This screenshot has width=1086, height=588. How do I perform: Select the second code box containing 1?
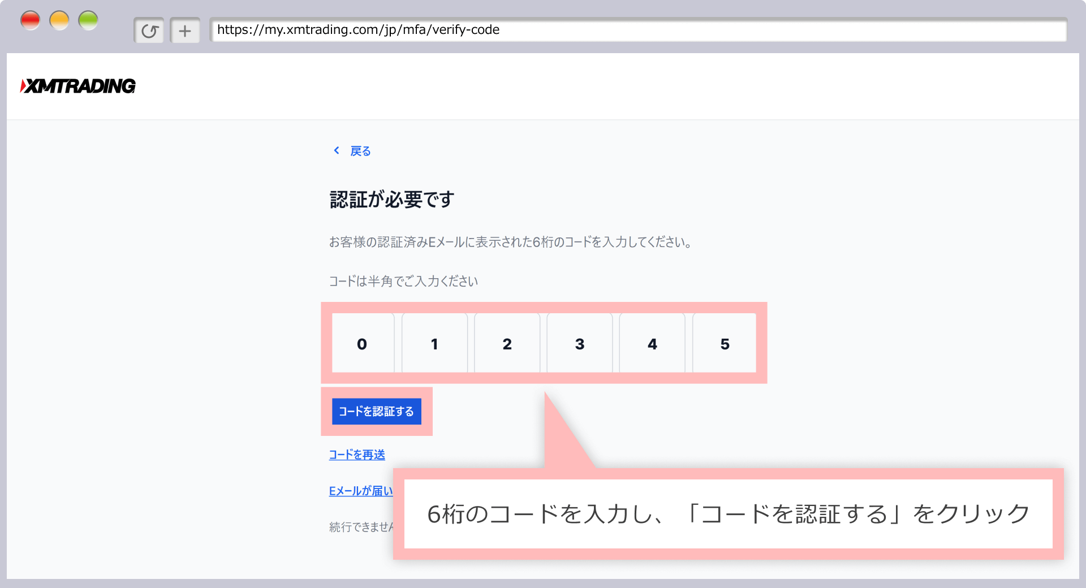pos(434,343)
